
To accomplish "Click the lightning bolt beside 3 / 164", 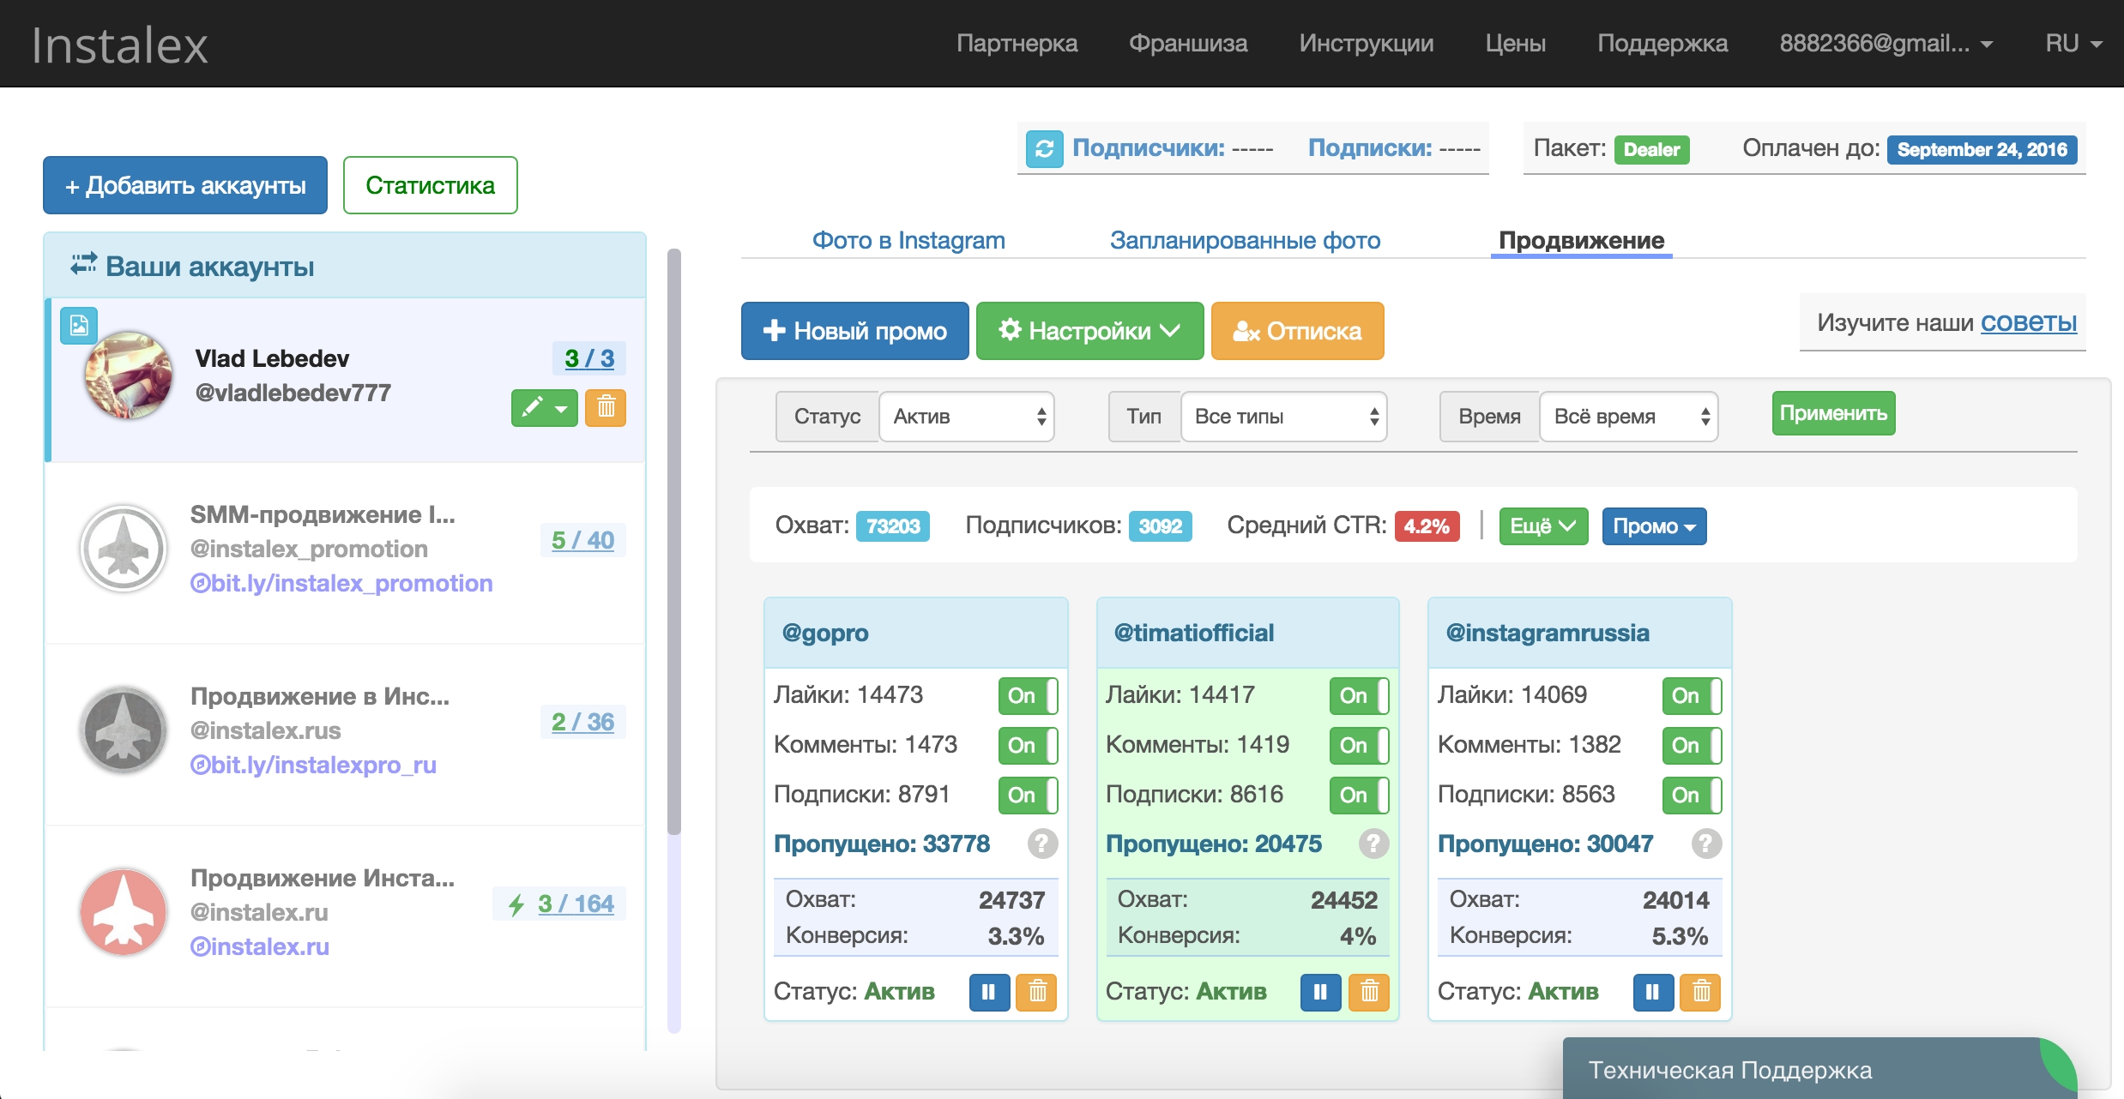I will (516, 904).
